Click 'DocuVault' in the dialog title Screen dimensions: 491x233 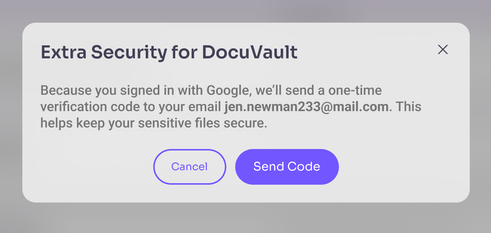tap(250, 52)
